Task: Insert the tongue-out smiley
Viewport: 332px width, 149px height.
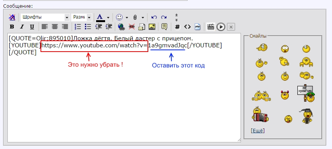Action: point(288,119)
